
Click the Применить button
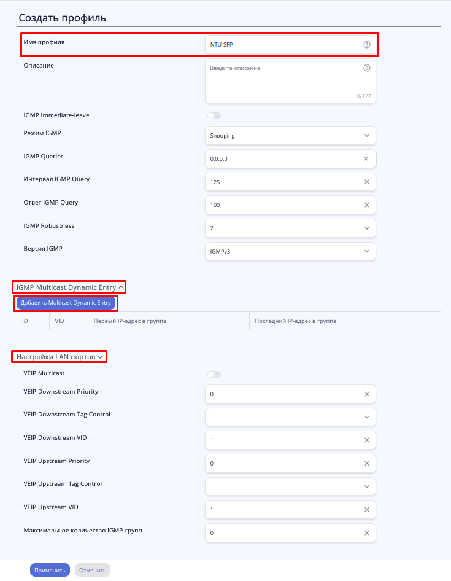point(50,570)
